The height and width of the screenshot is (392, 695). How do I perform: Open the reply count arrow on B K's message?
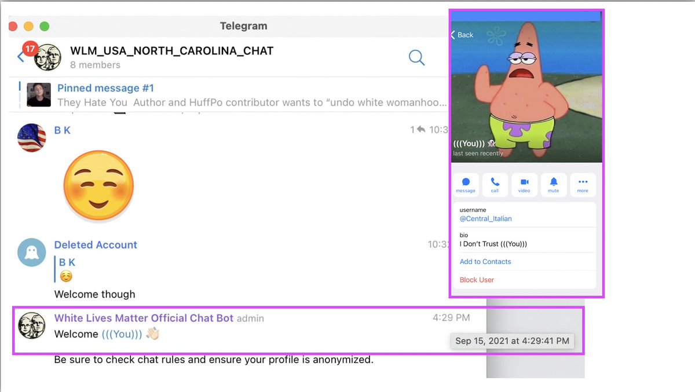click(417, 130)
